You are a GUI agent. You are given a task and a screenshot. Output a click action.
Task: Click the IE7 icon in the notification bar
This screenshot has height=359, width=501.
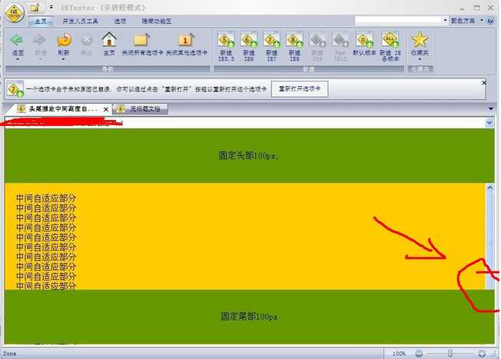tap(15, 89)
